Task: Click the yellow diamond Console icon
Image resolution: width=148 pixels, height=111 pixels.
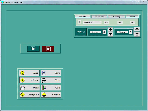Action: pyautogui.click(x=44, y=95)
